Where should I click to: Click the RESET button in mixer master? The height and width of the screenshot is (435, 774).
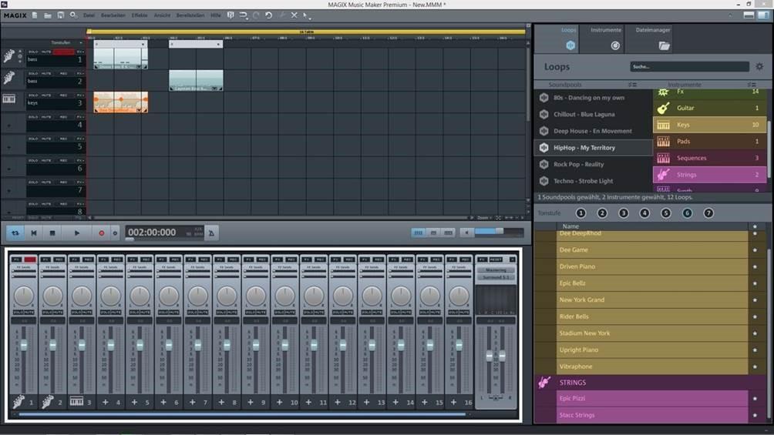click(x=496, y=259)
